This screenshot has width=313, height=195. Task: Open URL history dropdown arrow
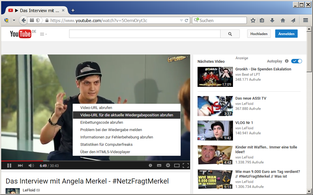coord(181,21)
